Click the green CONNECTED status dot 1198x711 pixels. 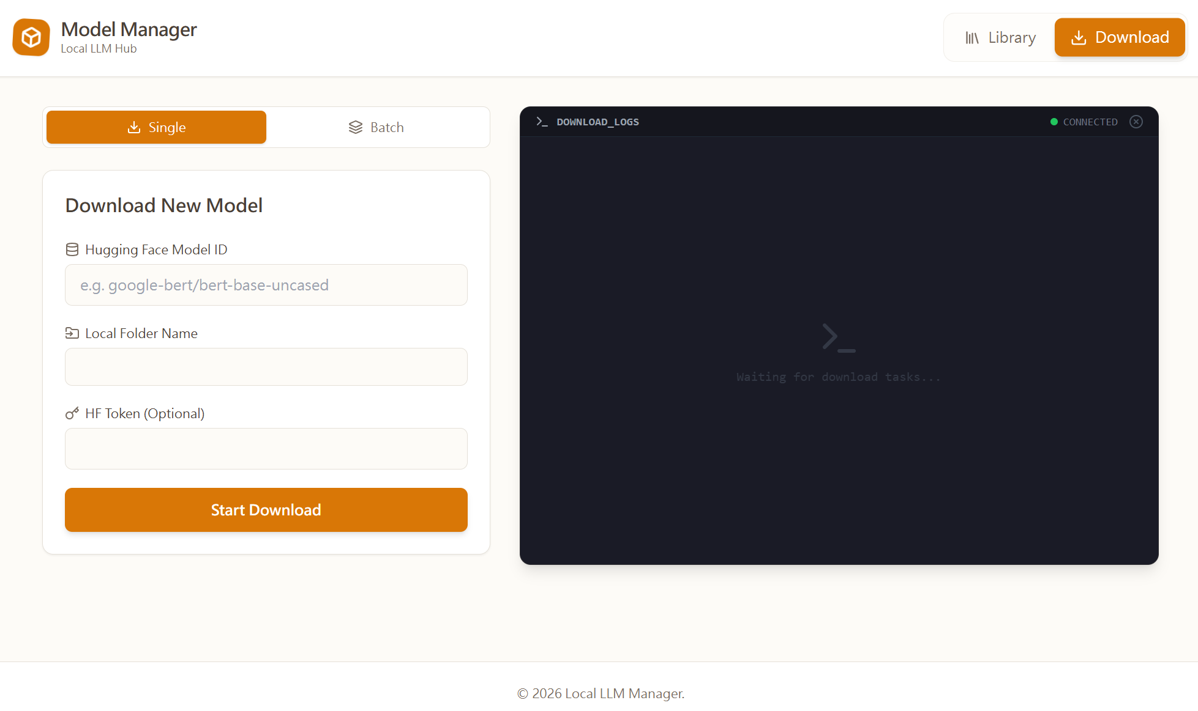pos(1054,122)
